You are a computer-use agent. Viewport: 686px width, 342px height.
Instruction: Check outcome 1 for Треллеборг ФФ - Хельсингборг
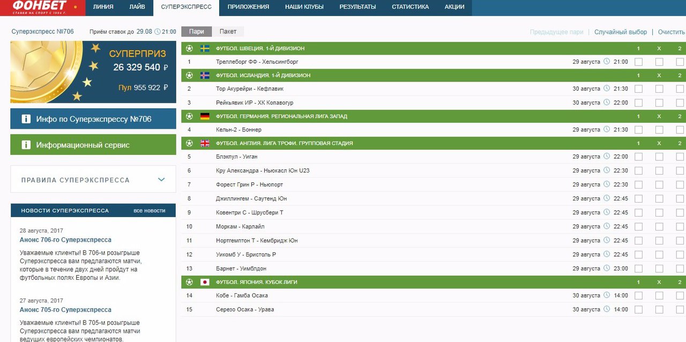click(638, 62)
